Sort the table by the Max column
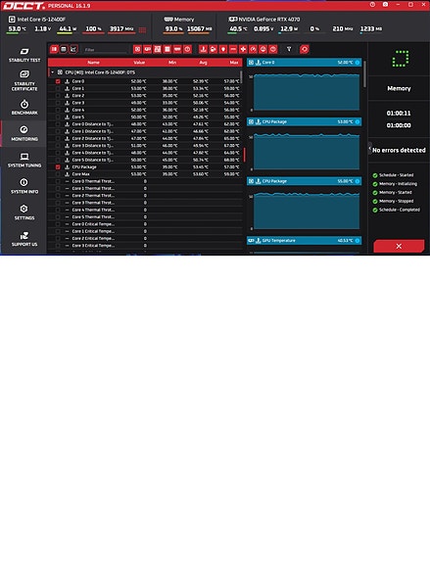The height and width of the screenshot is (563, 430). [x=234, y=63]
